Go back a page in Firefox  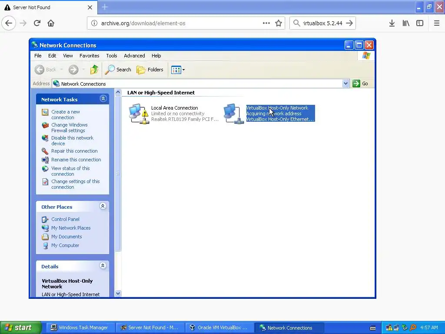[9, 23]
